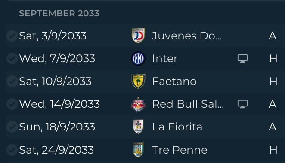Click the TV broadcast icon for Inter
Image resolution: width=285 pixels, height=163 pixels.
(x=242, y=58)
